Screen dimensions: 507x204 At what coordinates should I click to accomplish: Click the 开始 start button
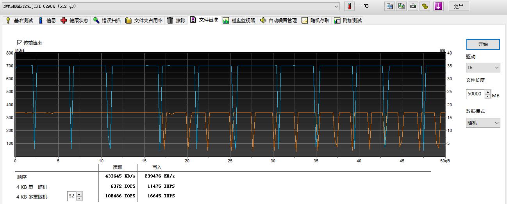point(483,44)
